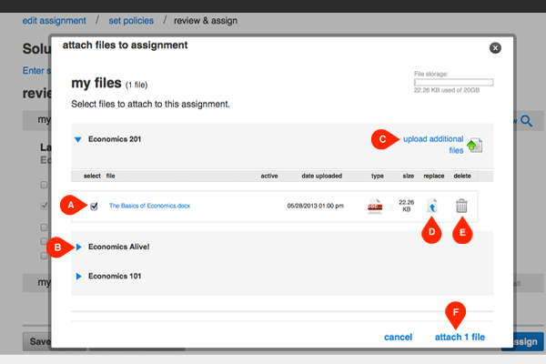Screen dimensions: 546x364
Task: Click the date uploaded column header
Action: coord(320,176)
